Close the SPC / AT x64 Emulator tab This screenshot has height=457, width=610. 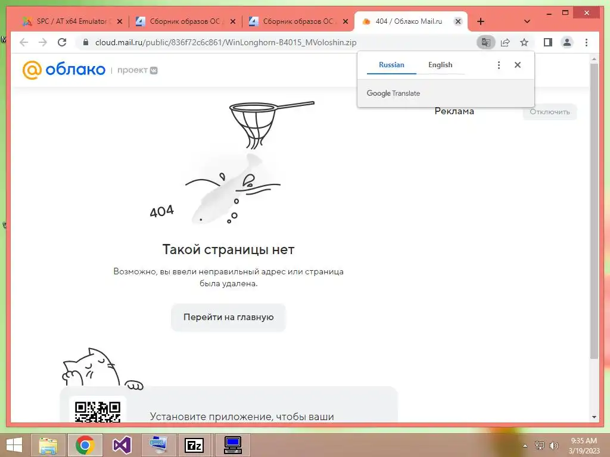(x=120, y=21)
